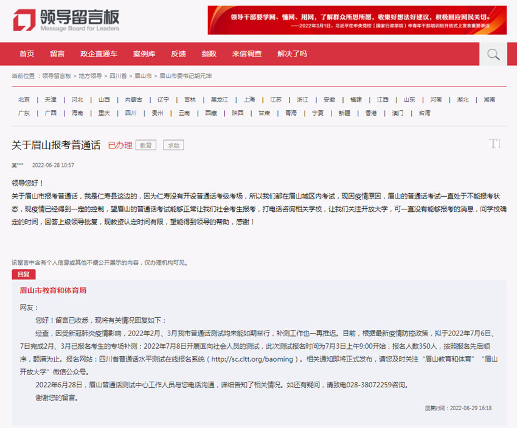
Task: Open the 四川 province link
Action: [x=130, y=113]
